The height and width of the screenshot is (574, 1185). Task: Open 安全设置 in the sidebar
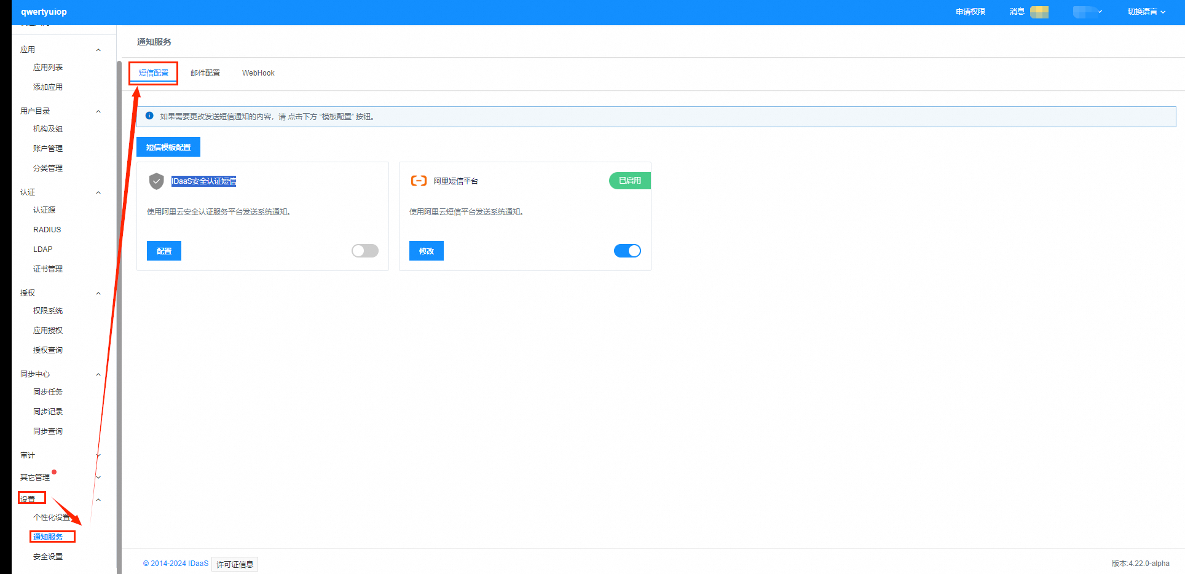click(x=48, y=557)
